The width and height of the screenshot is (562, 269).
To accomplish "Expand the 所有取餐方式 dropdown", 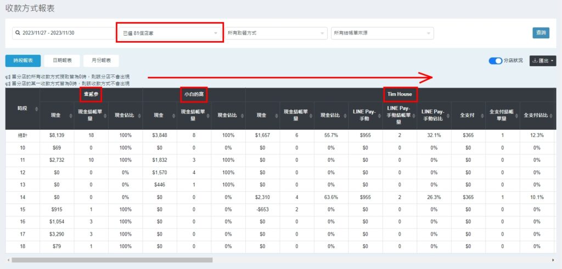I will (x=276, y=33).
